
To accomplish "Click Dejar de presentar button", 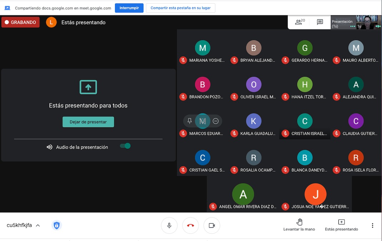I will [x=88, y=122].
